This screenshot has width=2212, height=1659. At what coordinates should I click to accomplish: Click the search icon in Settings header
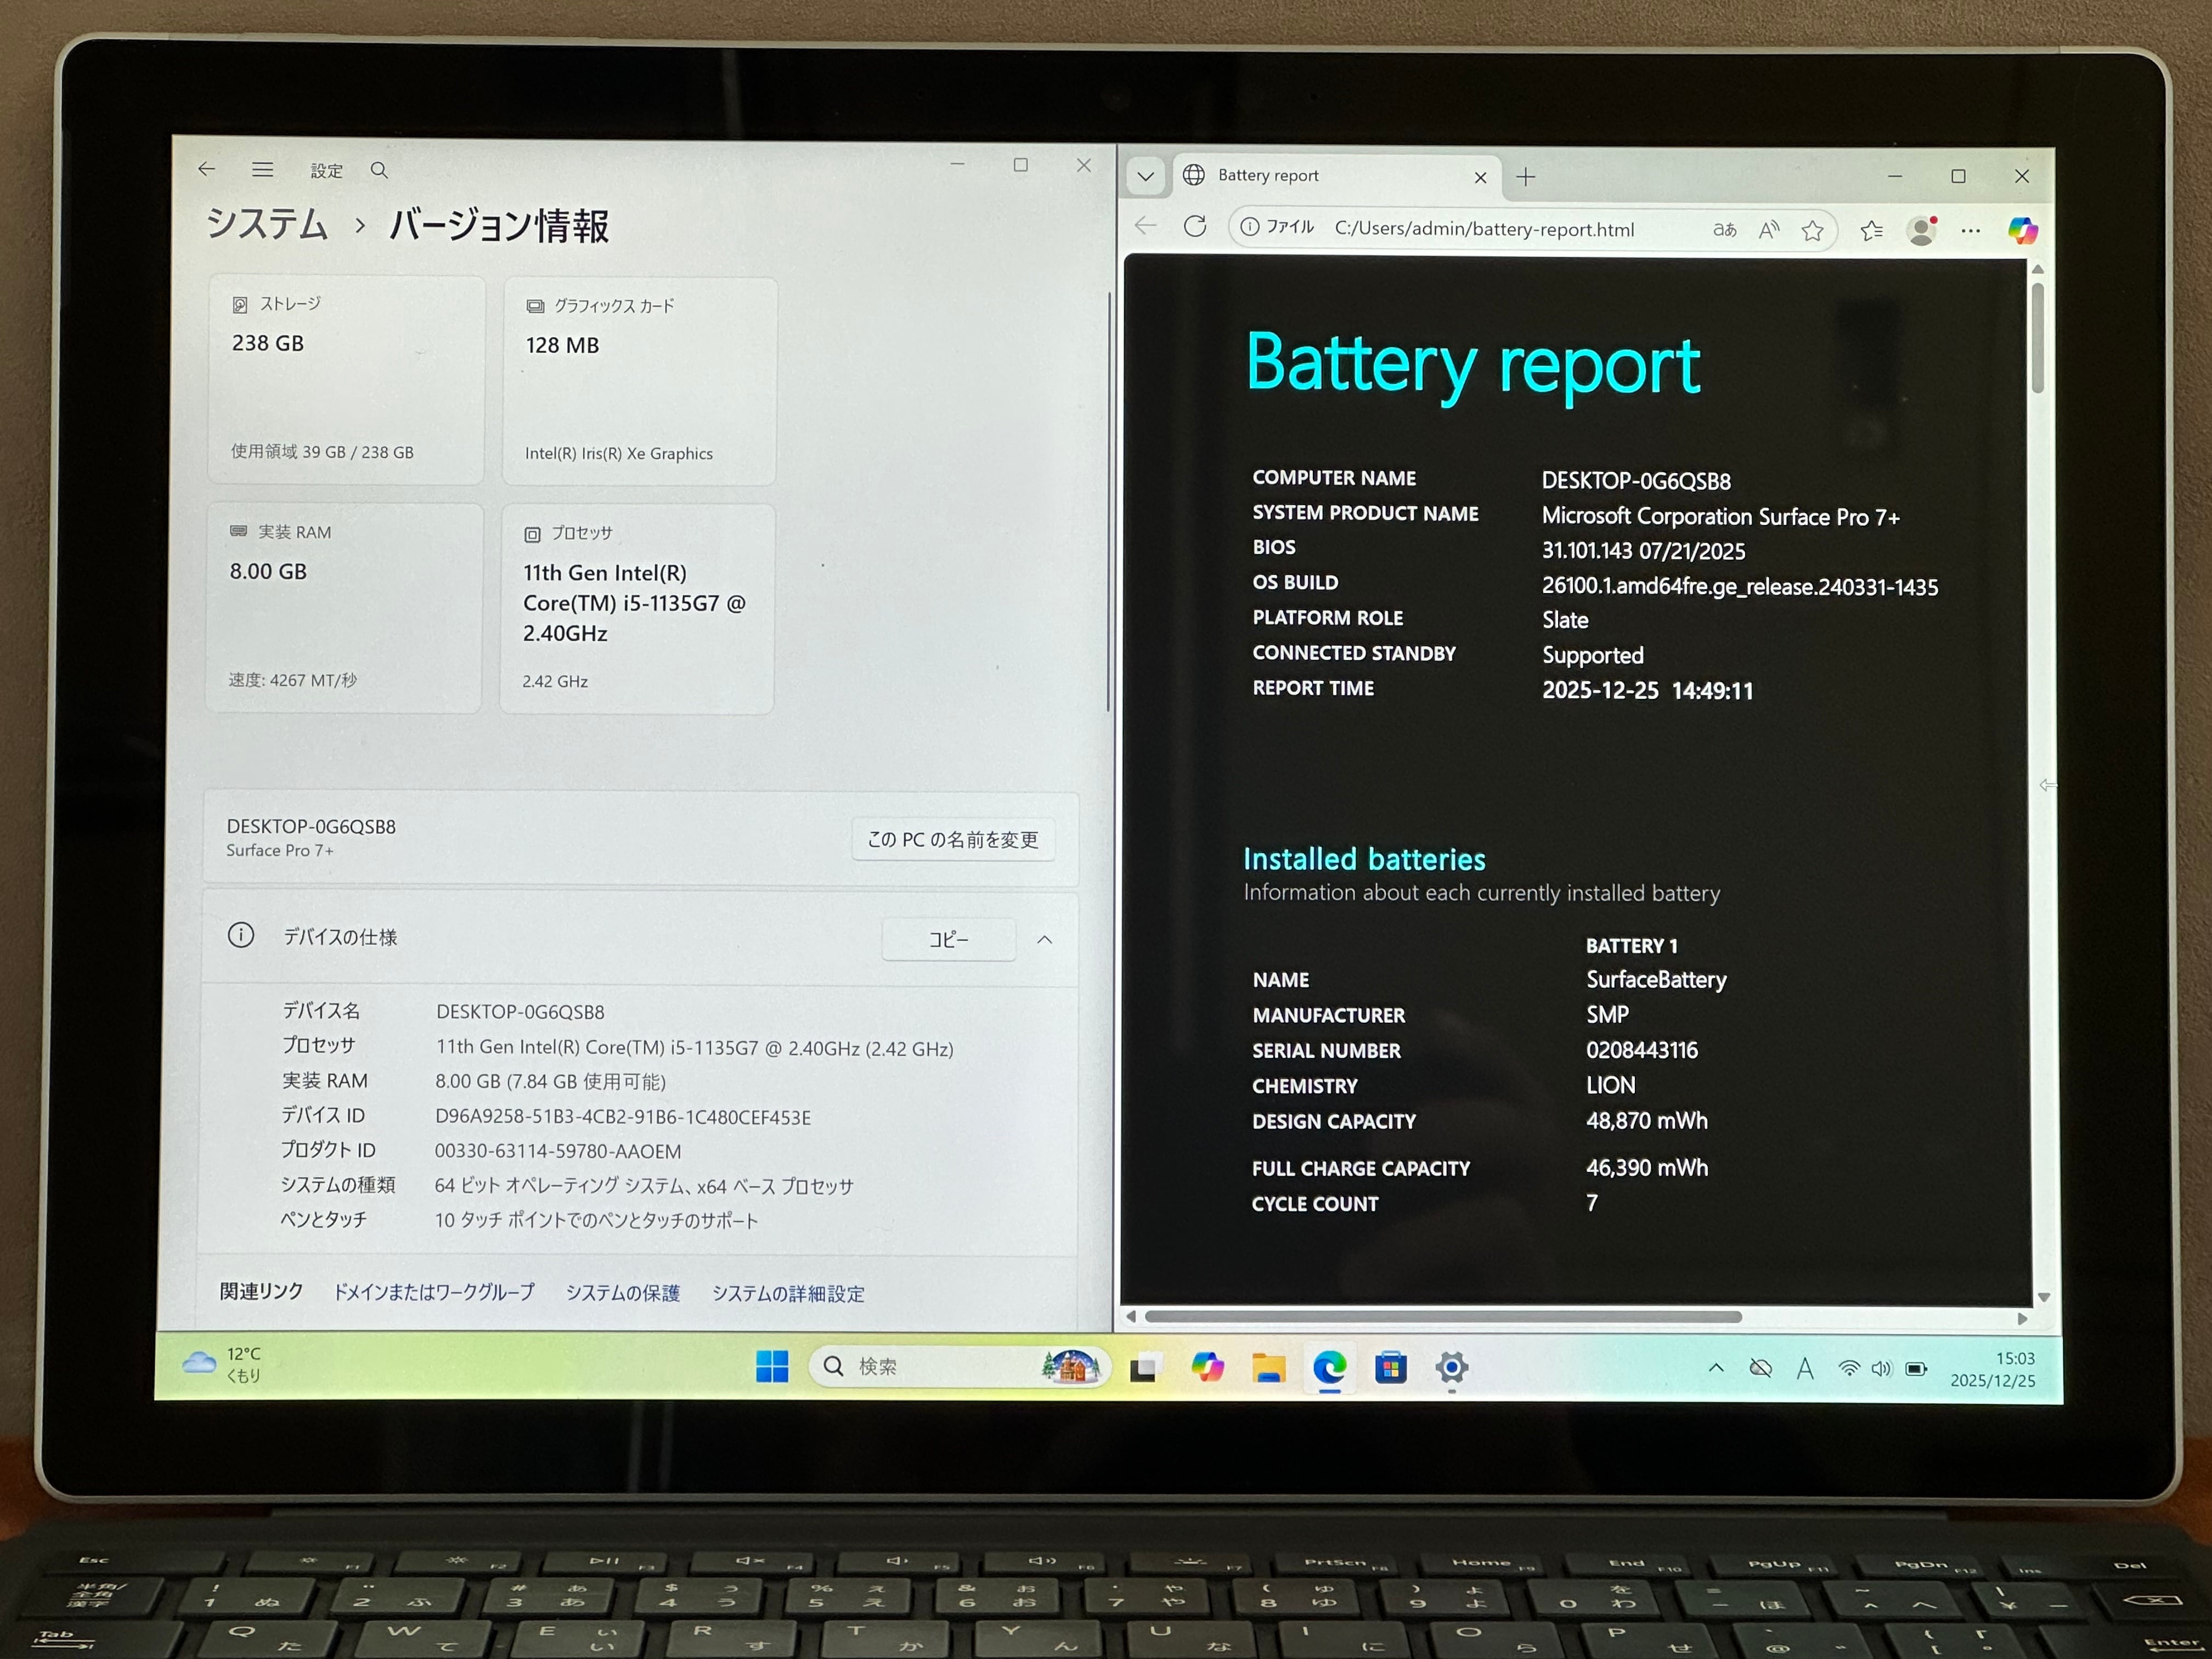379,171
